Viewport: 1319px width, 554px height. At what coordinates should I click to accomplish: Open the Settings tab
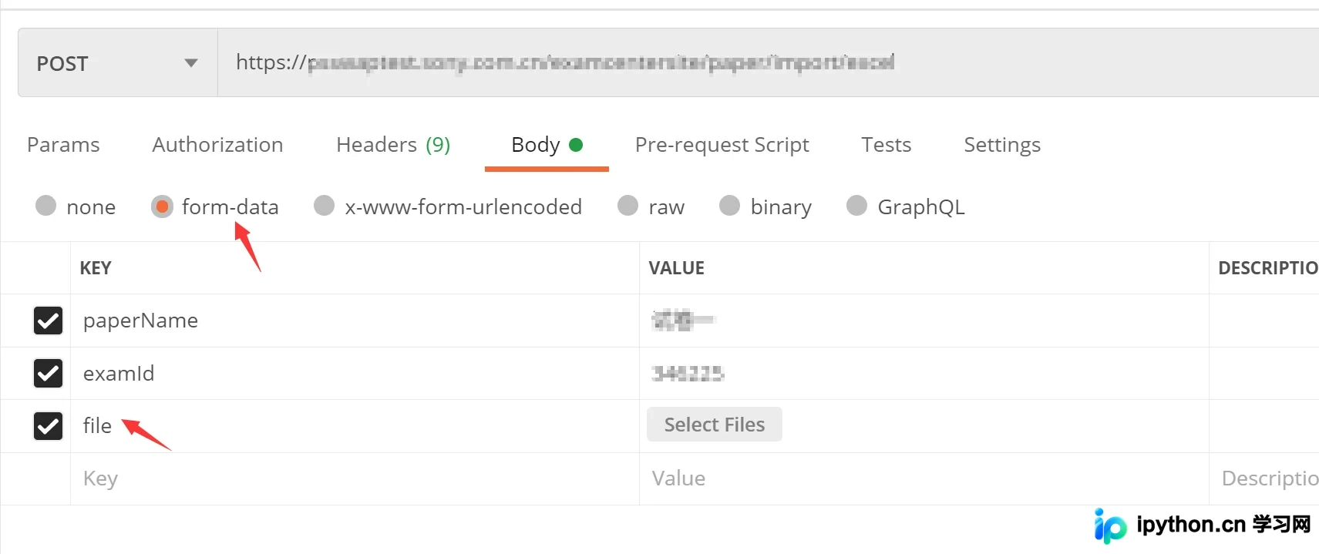1002,145
